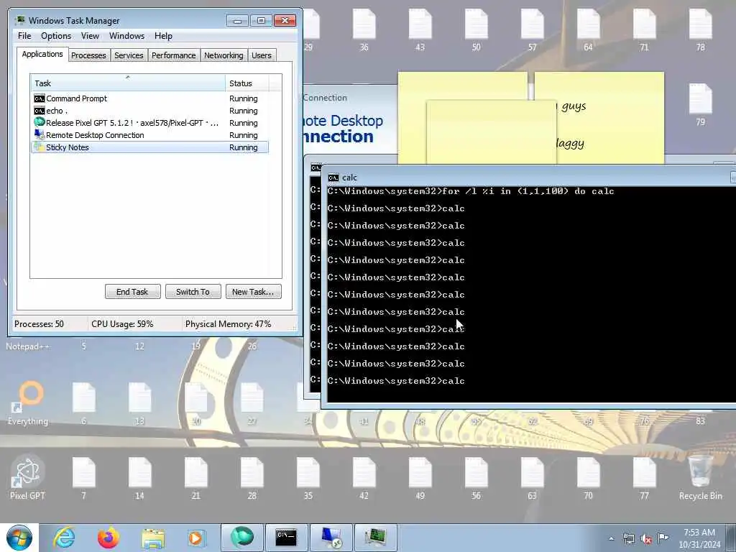Screen dimensions: 736x552
Task: Select the Sticky Notes task row
Action: pos(149,147)
